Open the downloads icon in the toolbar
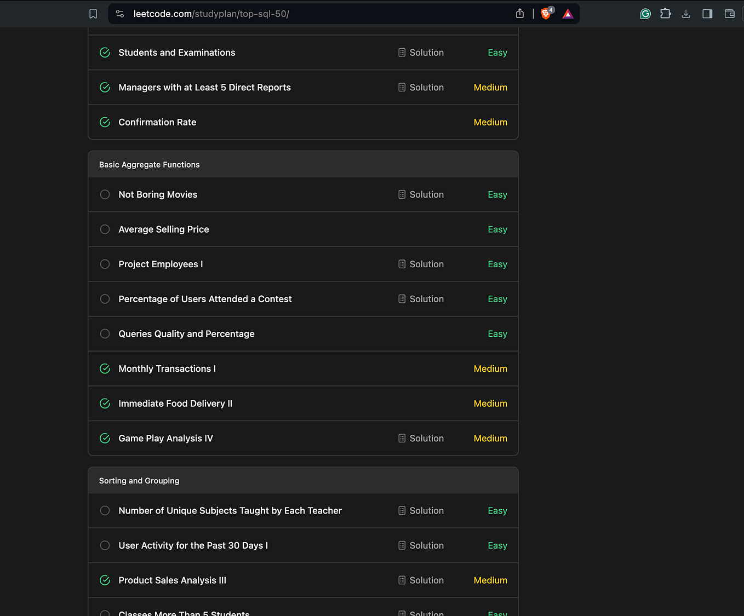 point(686,13)
